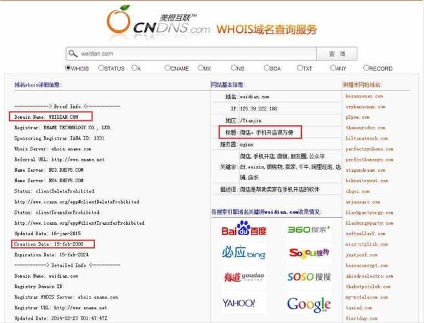
Task: Open the Sogou search logo
Action: click(309, 253)
